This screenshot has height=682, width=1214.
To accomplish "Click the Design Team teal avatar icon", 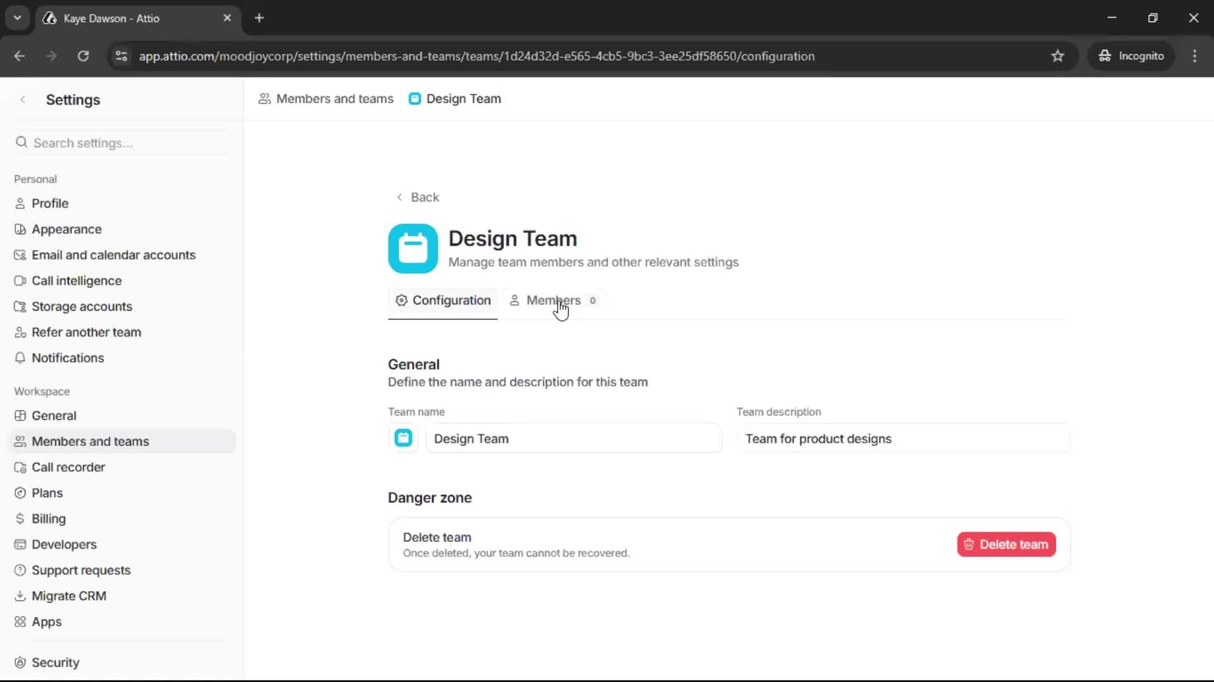I will click(x=412, y=248).
